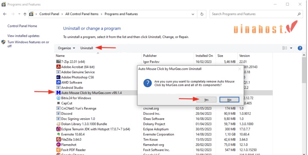Click the Flameshot icon
Image resolution: width=308 pixels, height=155 pixels.
click(x=58, y=145)
